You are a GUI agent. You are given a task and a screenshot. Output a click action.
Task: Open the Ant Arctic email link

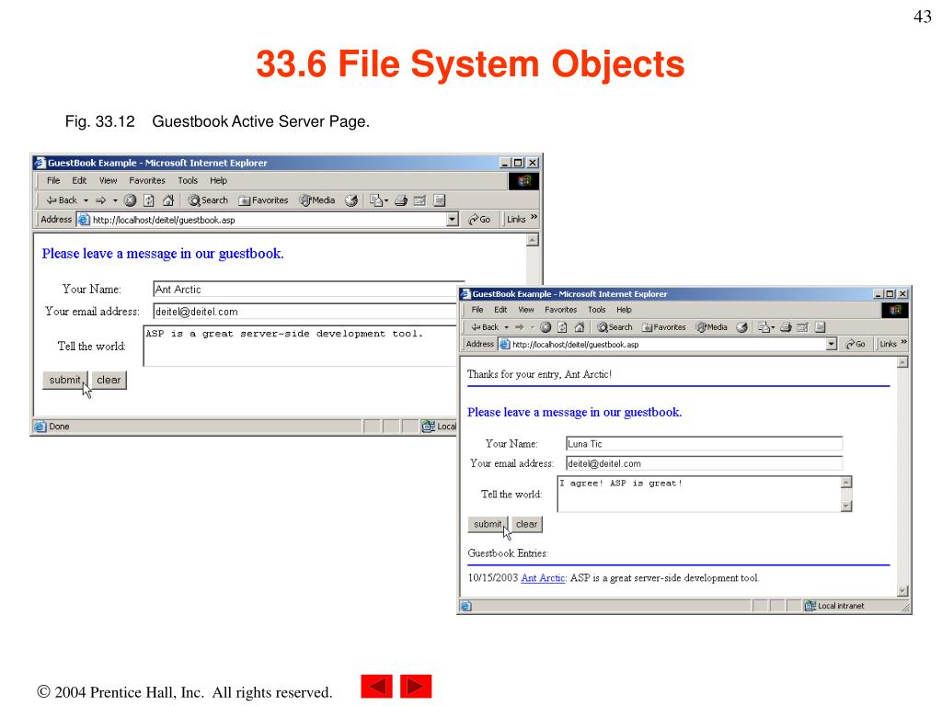pyautogui.click(x=543, y=577)
